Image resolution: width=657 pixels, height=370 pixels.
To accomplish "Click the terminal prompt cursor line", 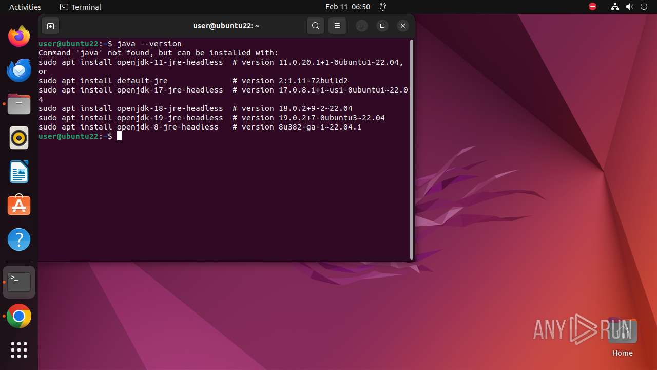I will click(80, 136).
